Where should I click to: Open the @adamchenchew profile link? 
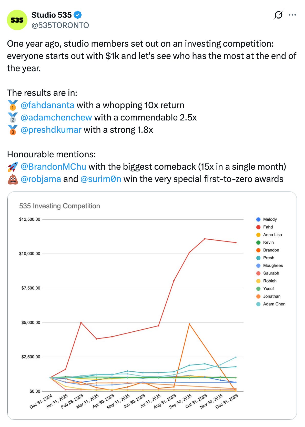tap(56, 117)
